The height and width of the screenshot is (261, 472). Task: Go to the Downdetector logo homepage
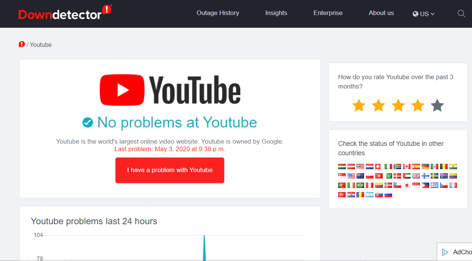coord(65,13)
